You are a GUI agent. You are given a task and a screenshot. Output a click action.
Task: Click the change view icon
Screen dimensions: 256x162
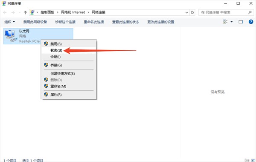click(x=225, y=22)
